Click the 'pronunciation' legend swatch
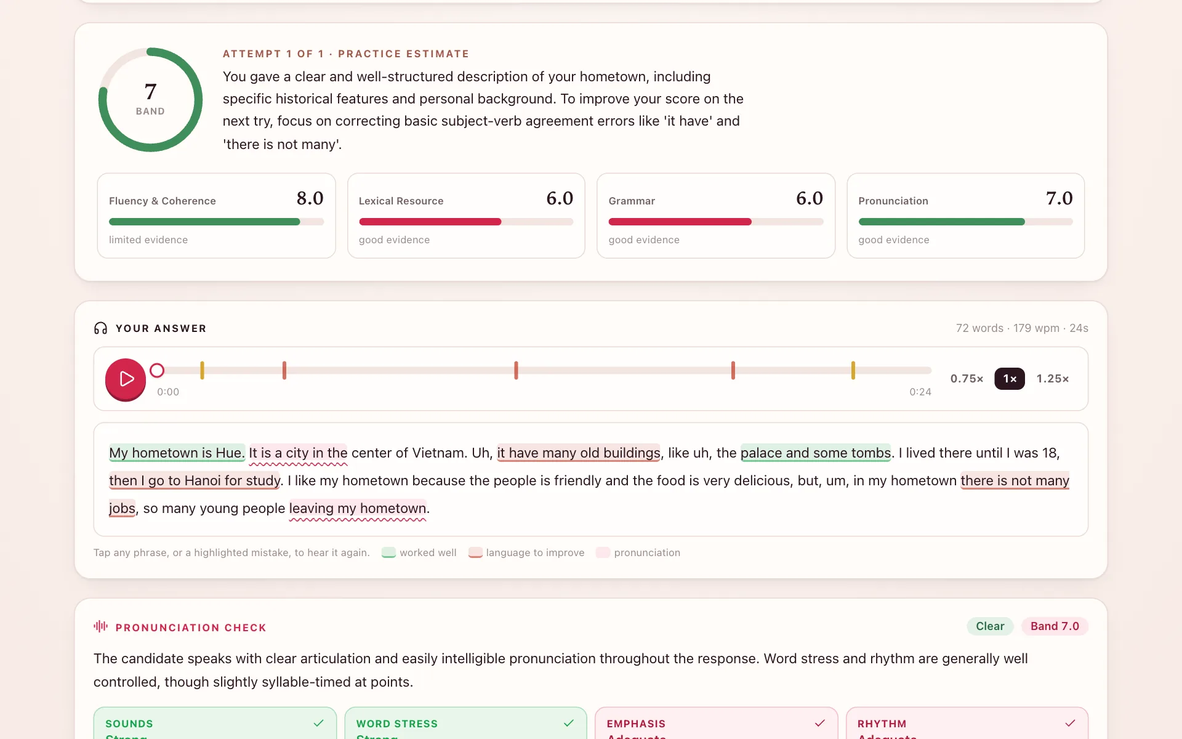This screenshot has height=739, width=1182. [x=603, y=552]
